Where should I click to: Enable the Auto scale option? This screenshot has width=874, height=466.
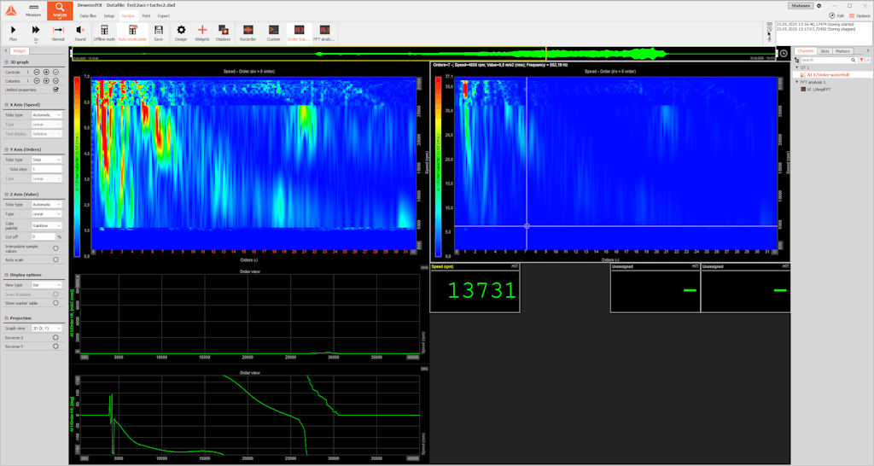[55, 259]
